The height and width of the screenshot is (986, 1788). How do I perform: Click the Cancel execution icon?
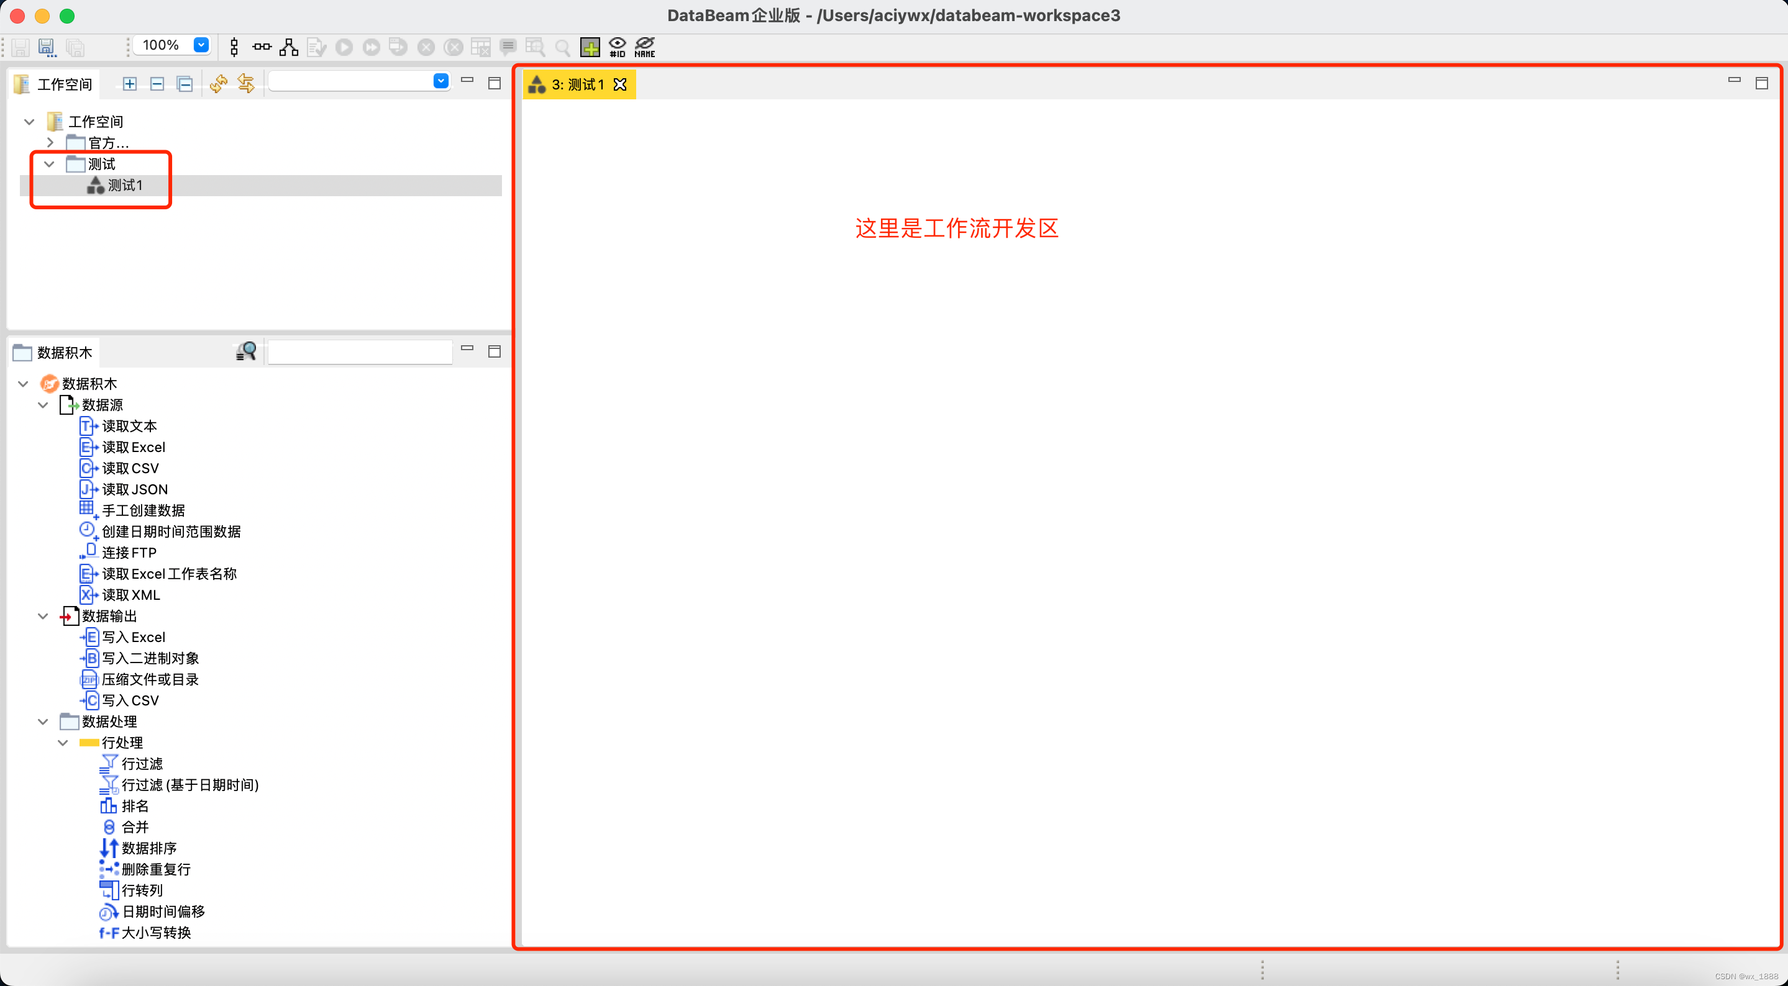click(x=426, y=47)
